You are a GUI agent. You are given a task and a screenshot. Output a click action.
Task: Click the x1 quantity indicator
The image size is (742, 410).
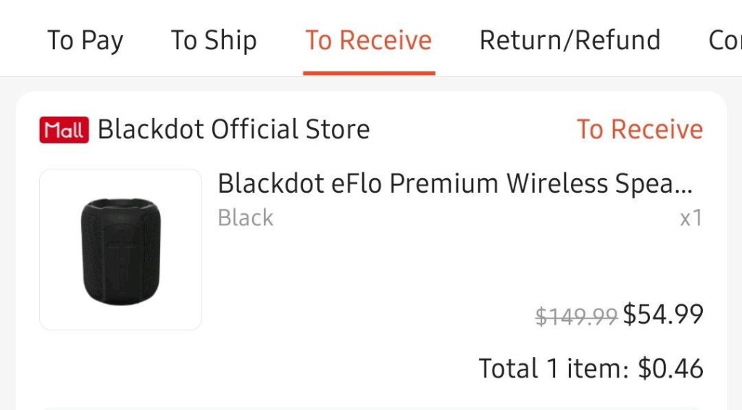coord(691,218)
